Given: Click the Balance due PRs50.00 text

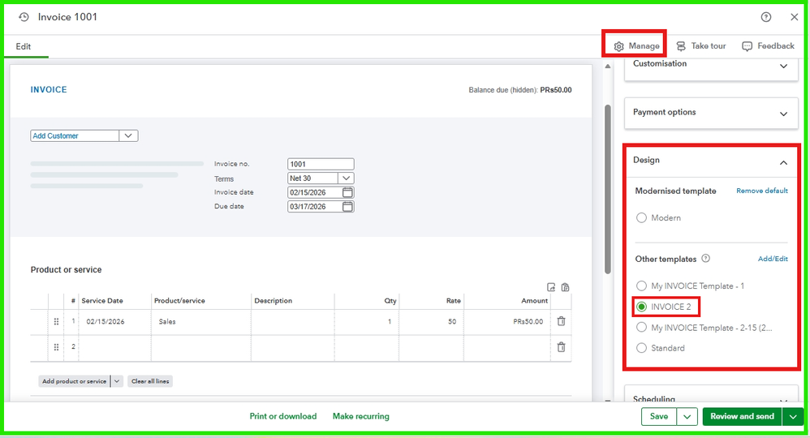Looking at the screenshot, I should coord(520,90).
